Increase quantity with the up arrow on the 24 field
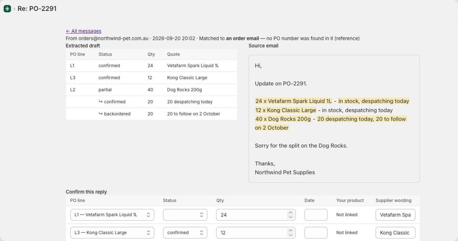This screenshot has width=458, height=241. [291, 213]
